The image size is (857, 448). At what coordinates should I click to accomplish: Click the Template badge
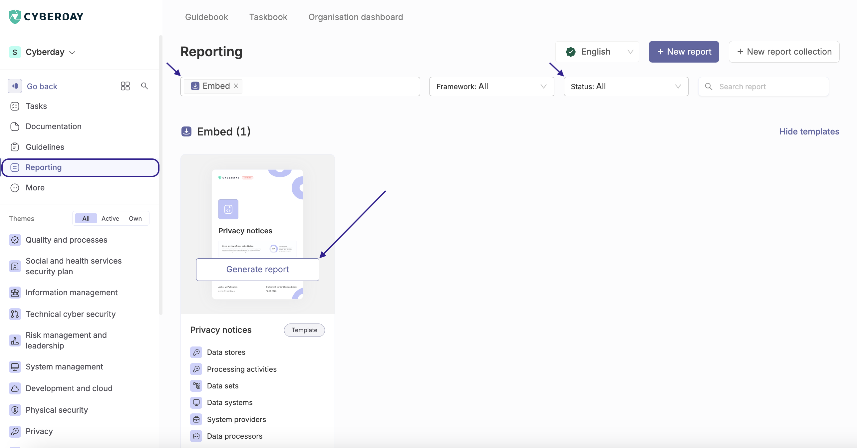pos(304,330)
